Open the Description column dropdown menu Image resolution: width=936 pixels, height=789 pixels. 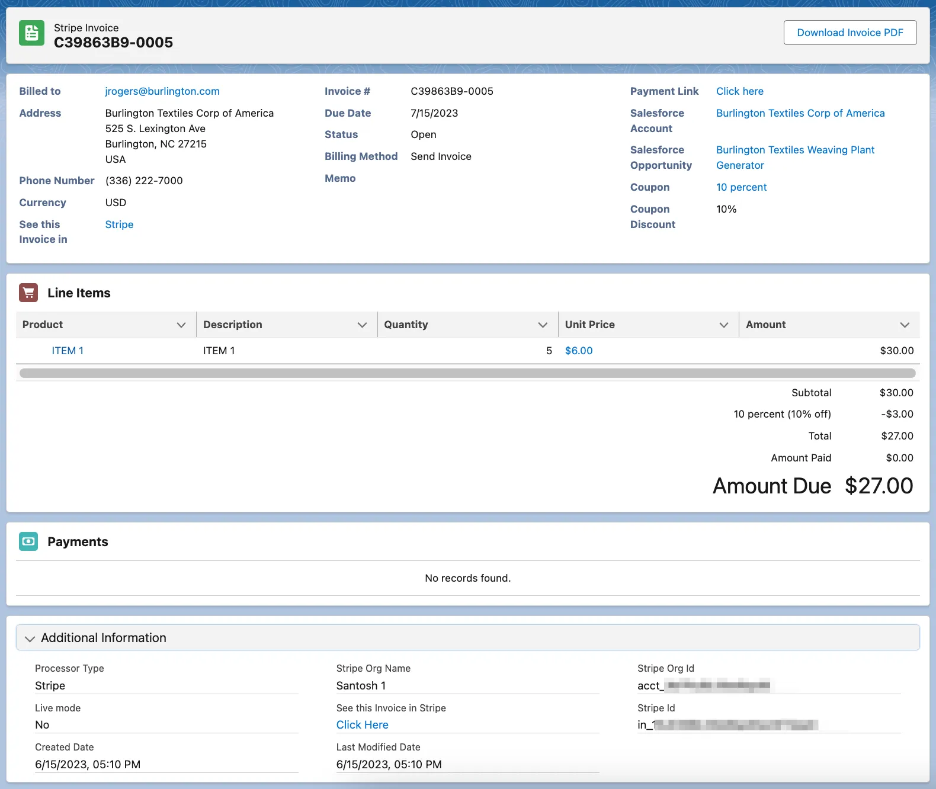(x=362, y=325)
